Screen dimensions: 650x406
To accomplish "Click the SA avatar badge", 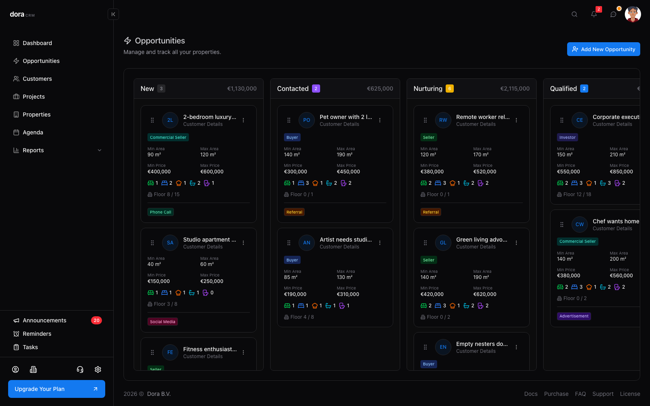I will coord(170,243).
